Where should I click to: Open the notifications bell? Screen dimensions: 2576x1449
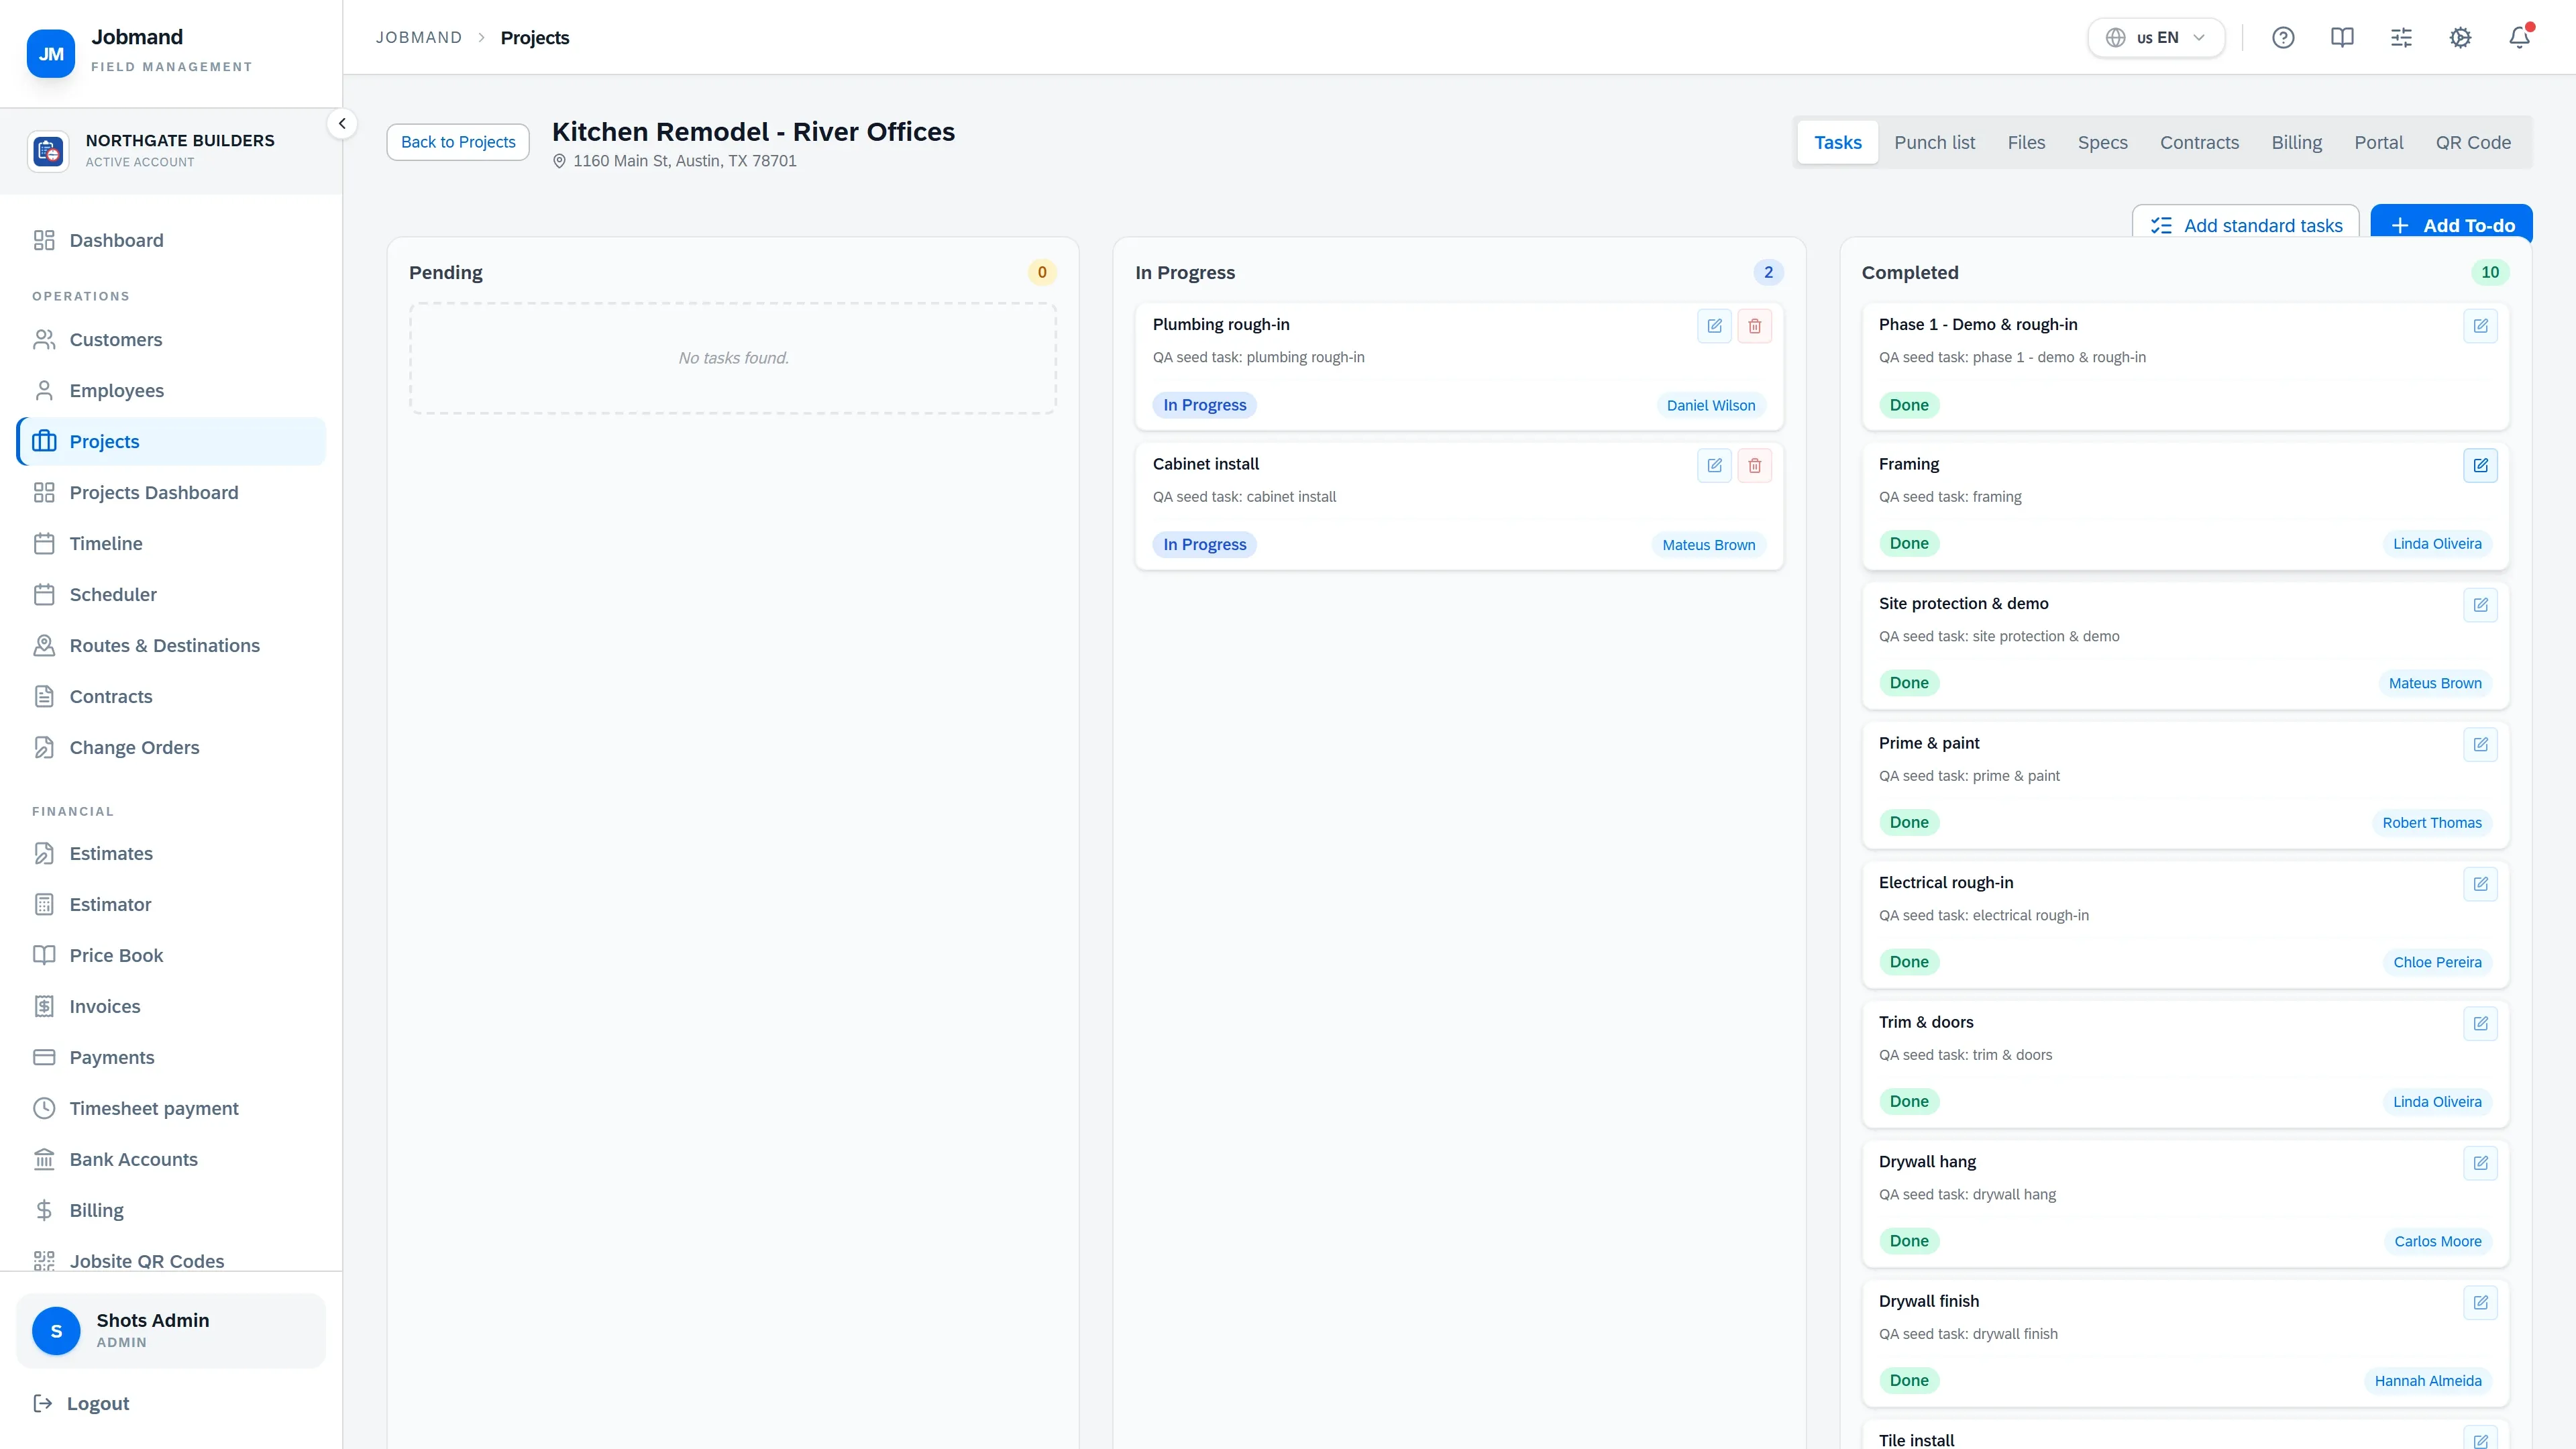tap(2519, 38)
